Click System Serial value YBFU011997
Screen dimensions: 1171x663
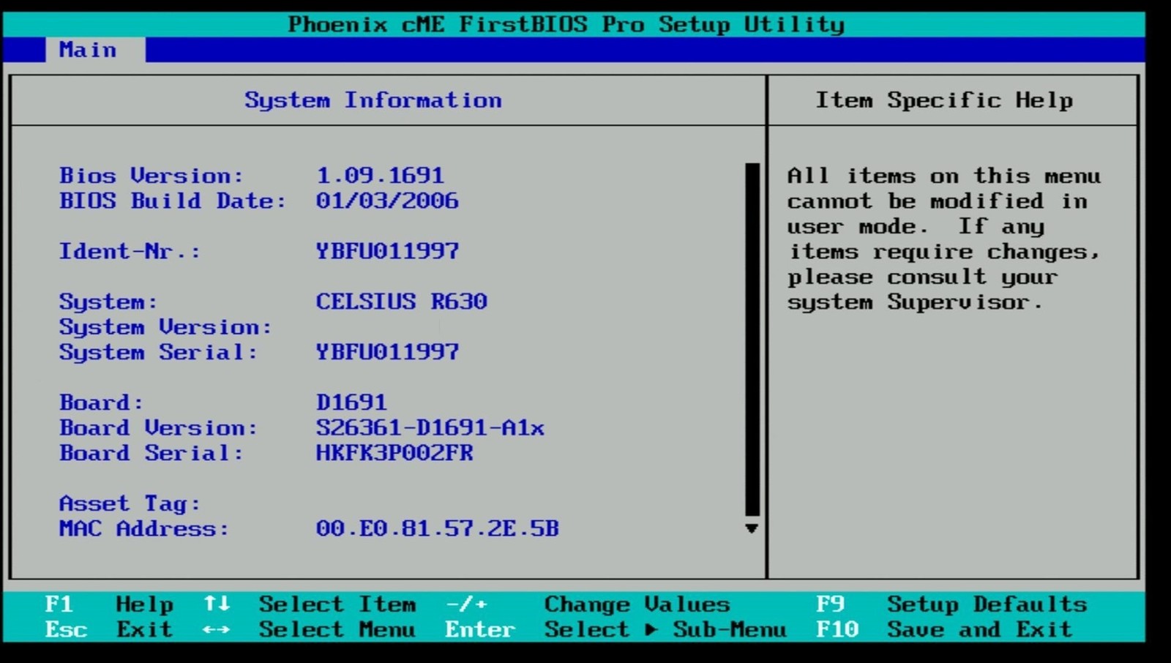click(x=387, y=352)
